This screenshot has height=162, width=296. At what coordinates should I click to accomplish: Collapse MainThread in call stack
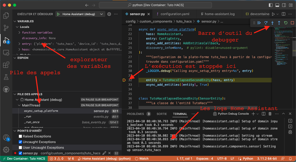tap(19, 105)
